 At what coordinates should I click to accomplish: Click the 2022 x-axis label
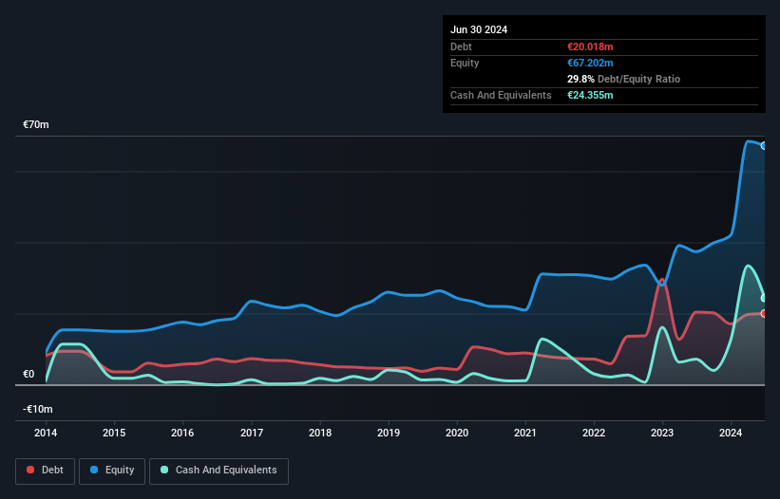(x=594, y=433)
